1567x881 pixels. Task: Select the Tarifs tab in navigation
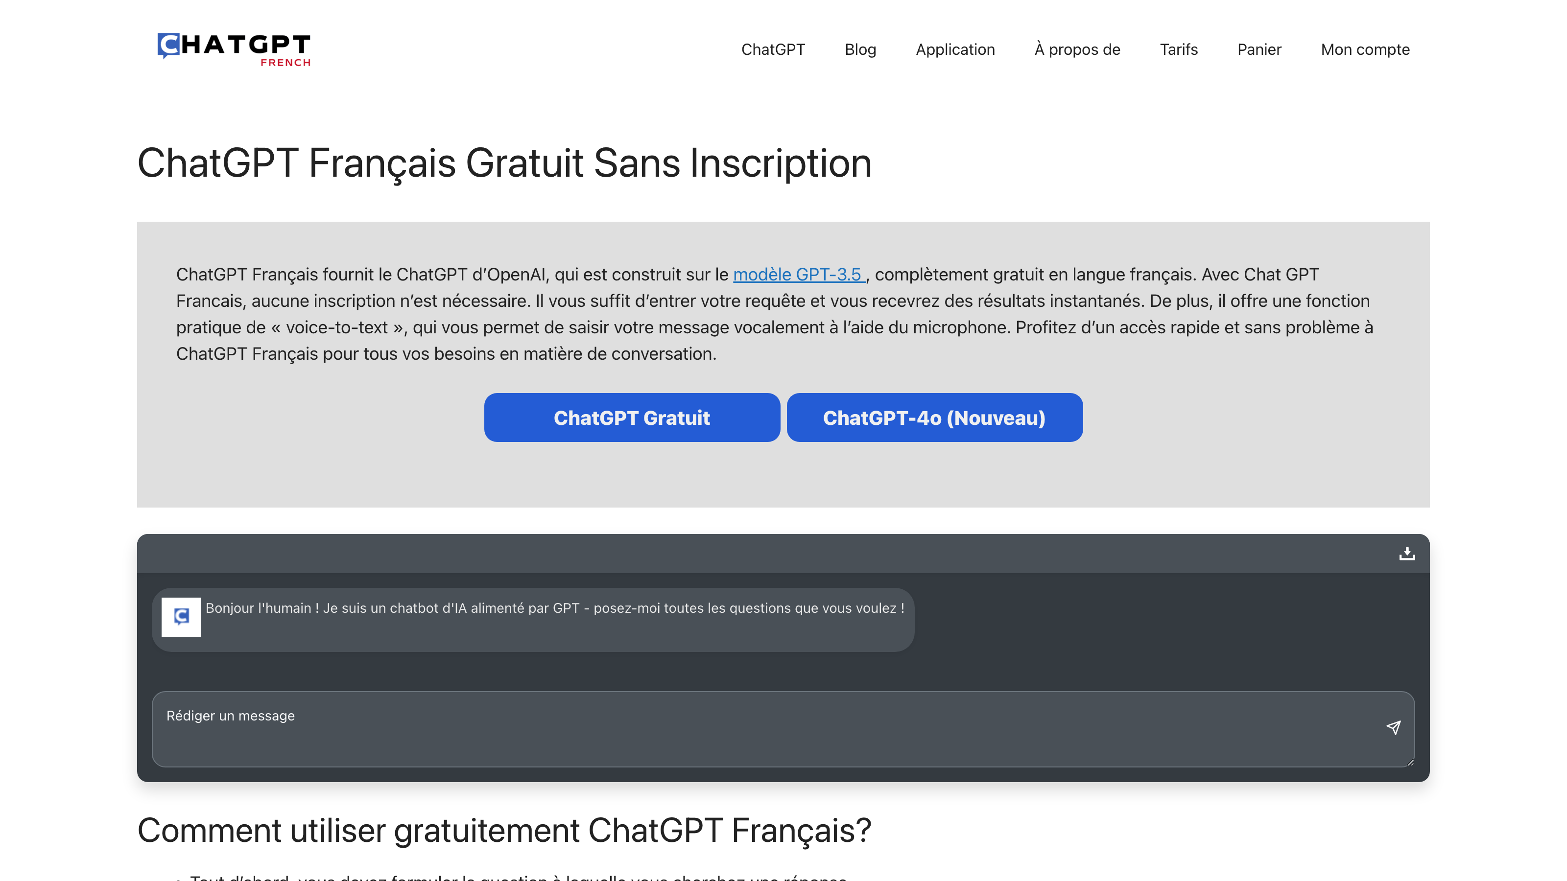(1177, 48)
